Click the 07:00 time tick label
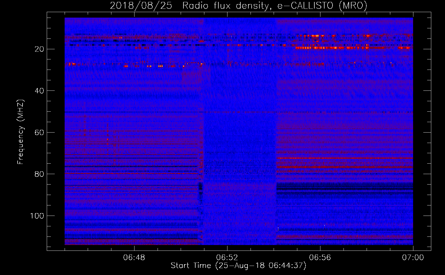The image size is (445, 275). click(413, 258)
